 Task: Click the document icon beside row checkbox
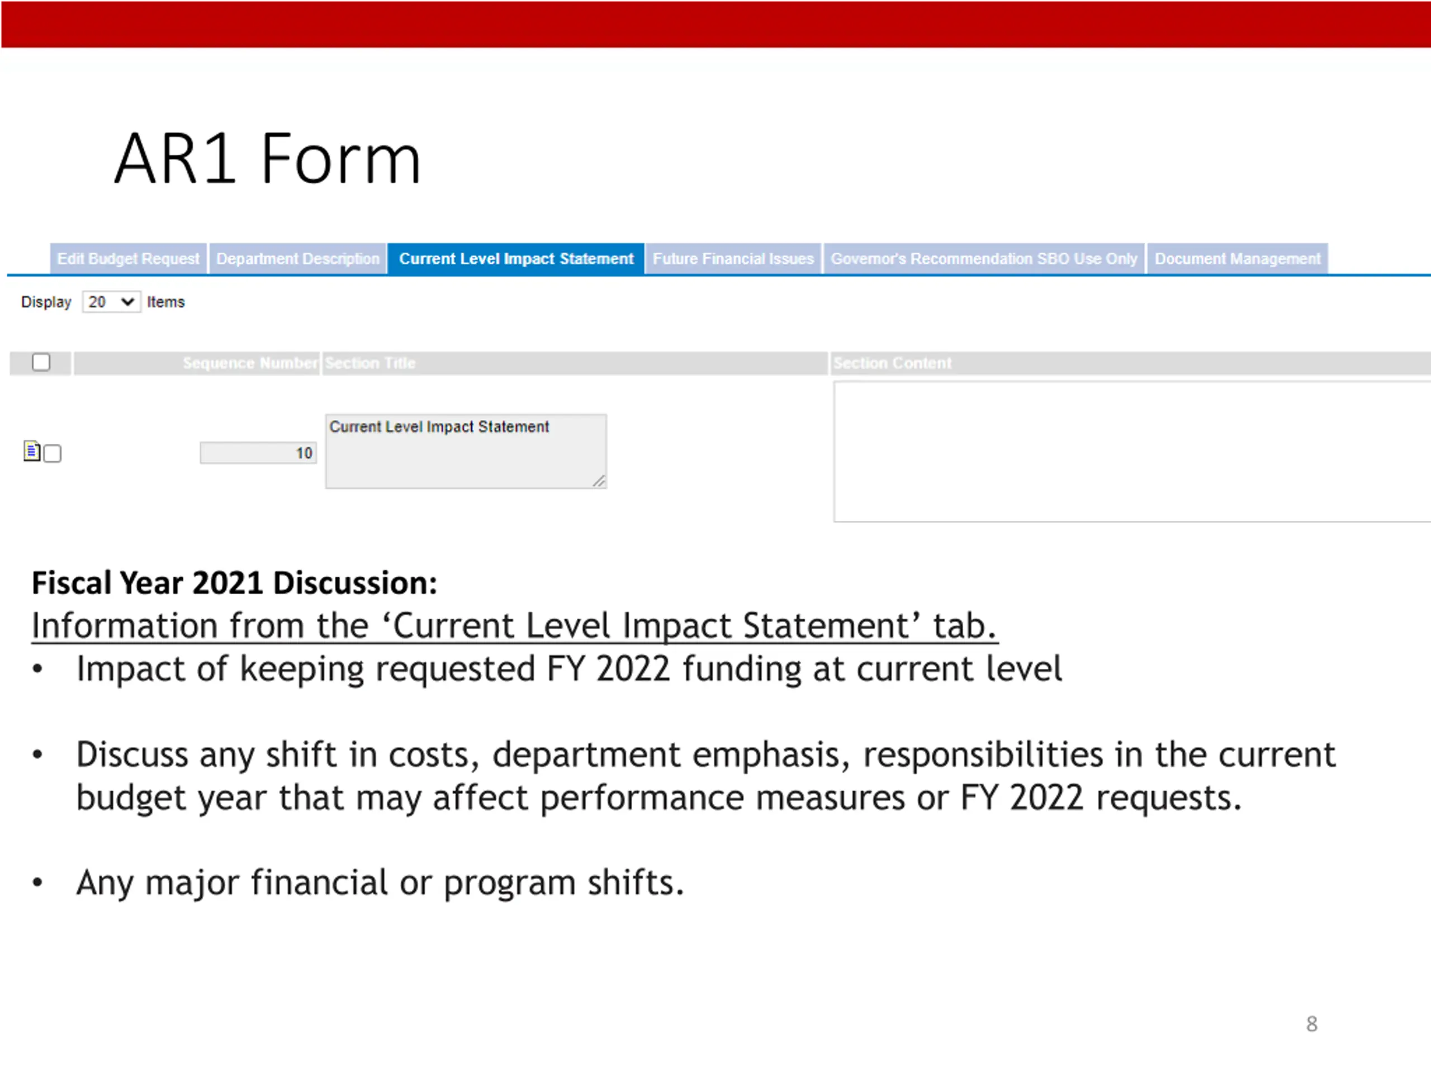(32, 451)
